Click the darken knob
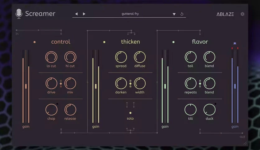This screenshot has height=150, width=260. pos(121,83)
